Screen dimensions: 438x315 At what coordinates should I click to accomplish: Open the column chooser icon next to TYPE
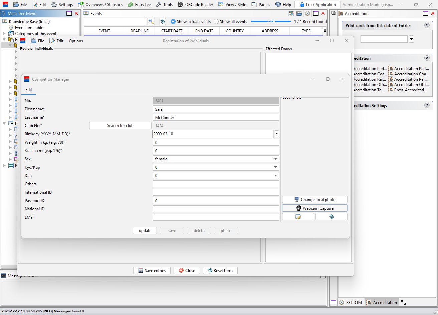pyautogui.click(x=324, y=31)
